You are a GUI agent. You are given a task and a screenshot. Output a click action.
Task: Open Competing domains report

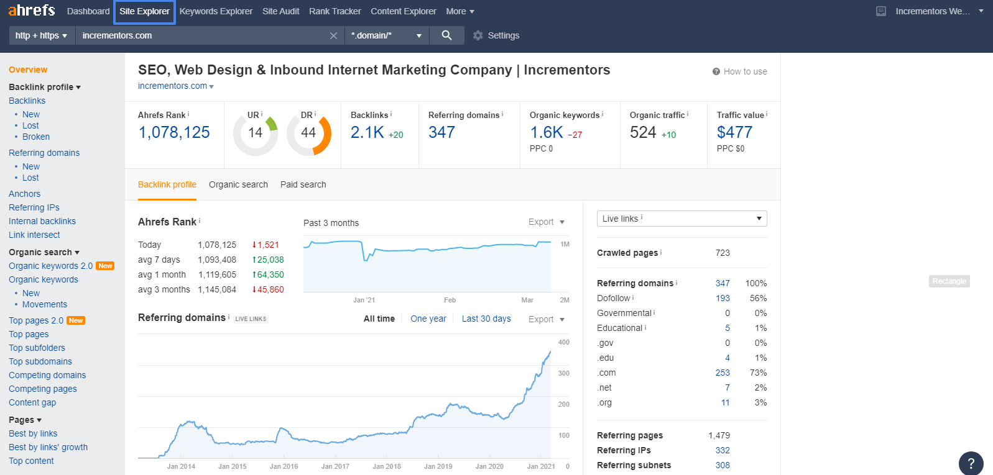47,375
